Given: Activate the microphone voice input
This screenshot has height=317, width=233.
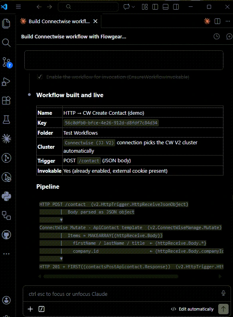Looking at the screenshot, I should [223, 293].
